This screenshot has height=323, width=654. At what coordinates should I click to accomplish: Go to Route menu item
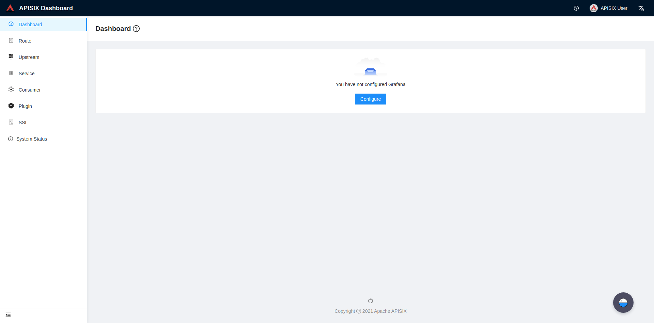44,41
